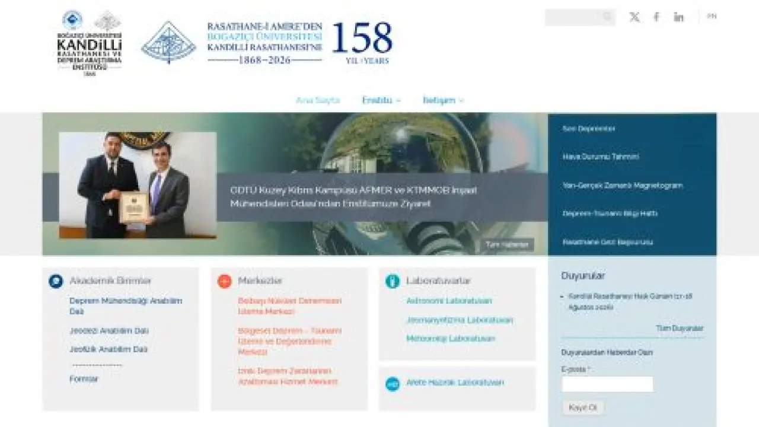The height and width of the screenshot is (427, 759).
Task: Open the Formlar link
Action: [84, 379]
